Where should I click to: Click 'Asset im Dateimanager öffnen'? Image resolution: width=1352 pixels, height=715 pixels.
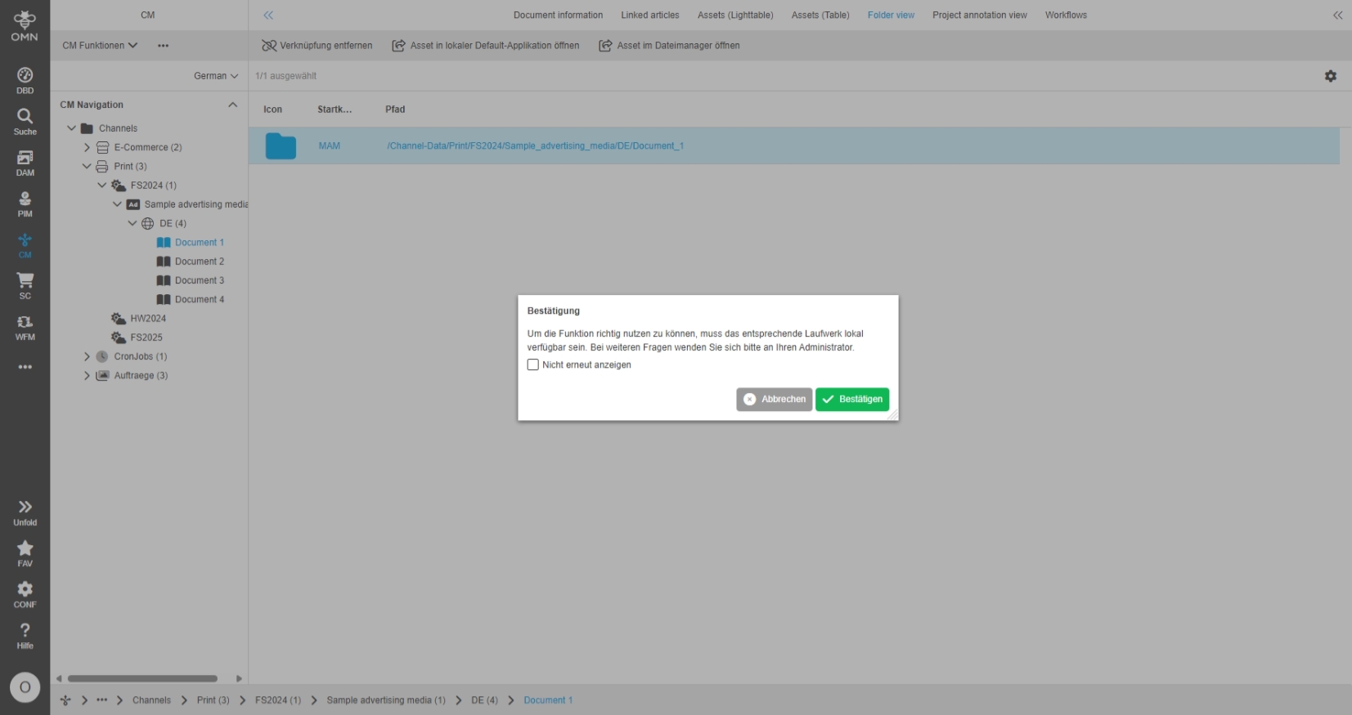(669, 46)
